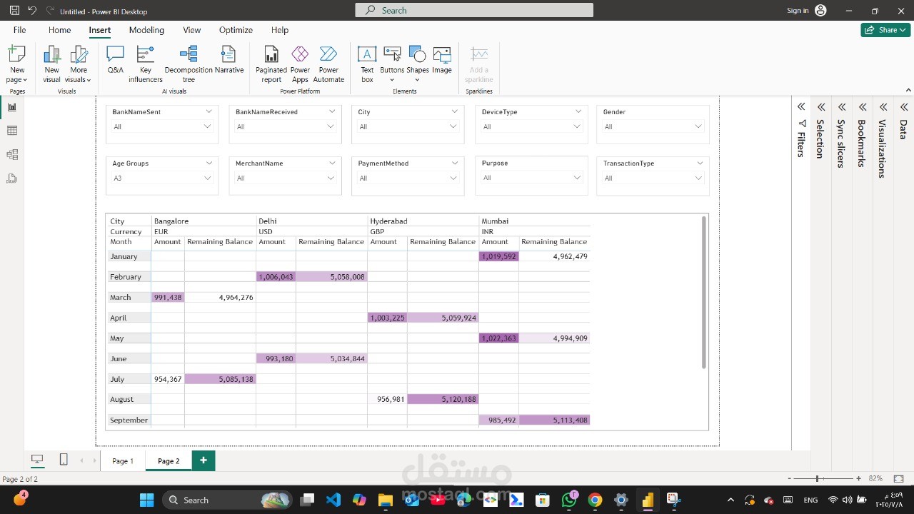Click the zoom in plus button
This screenshot has width=914, height=514.
858,478
